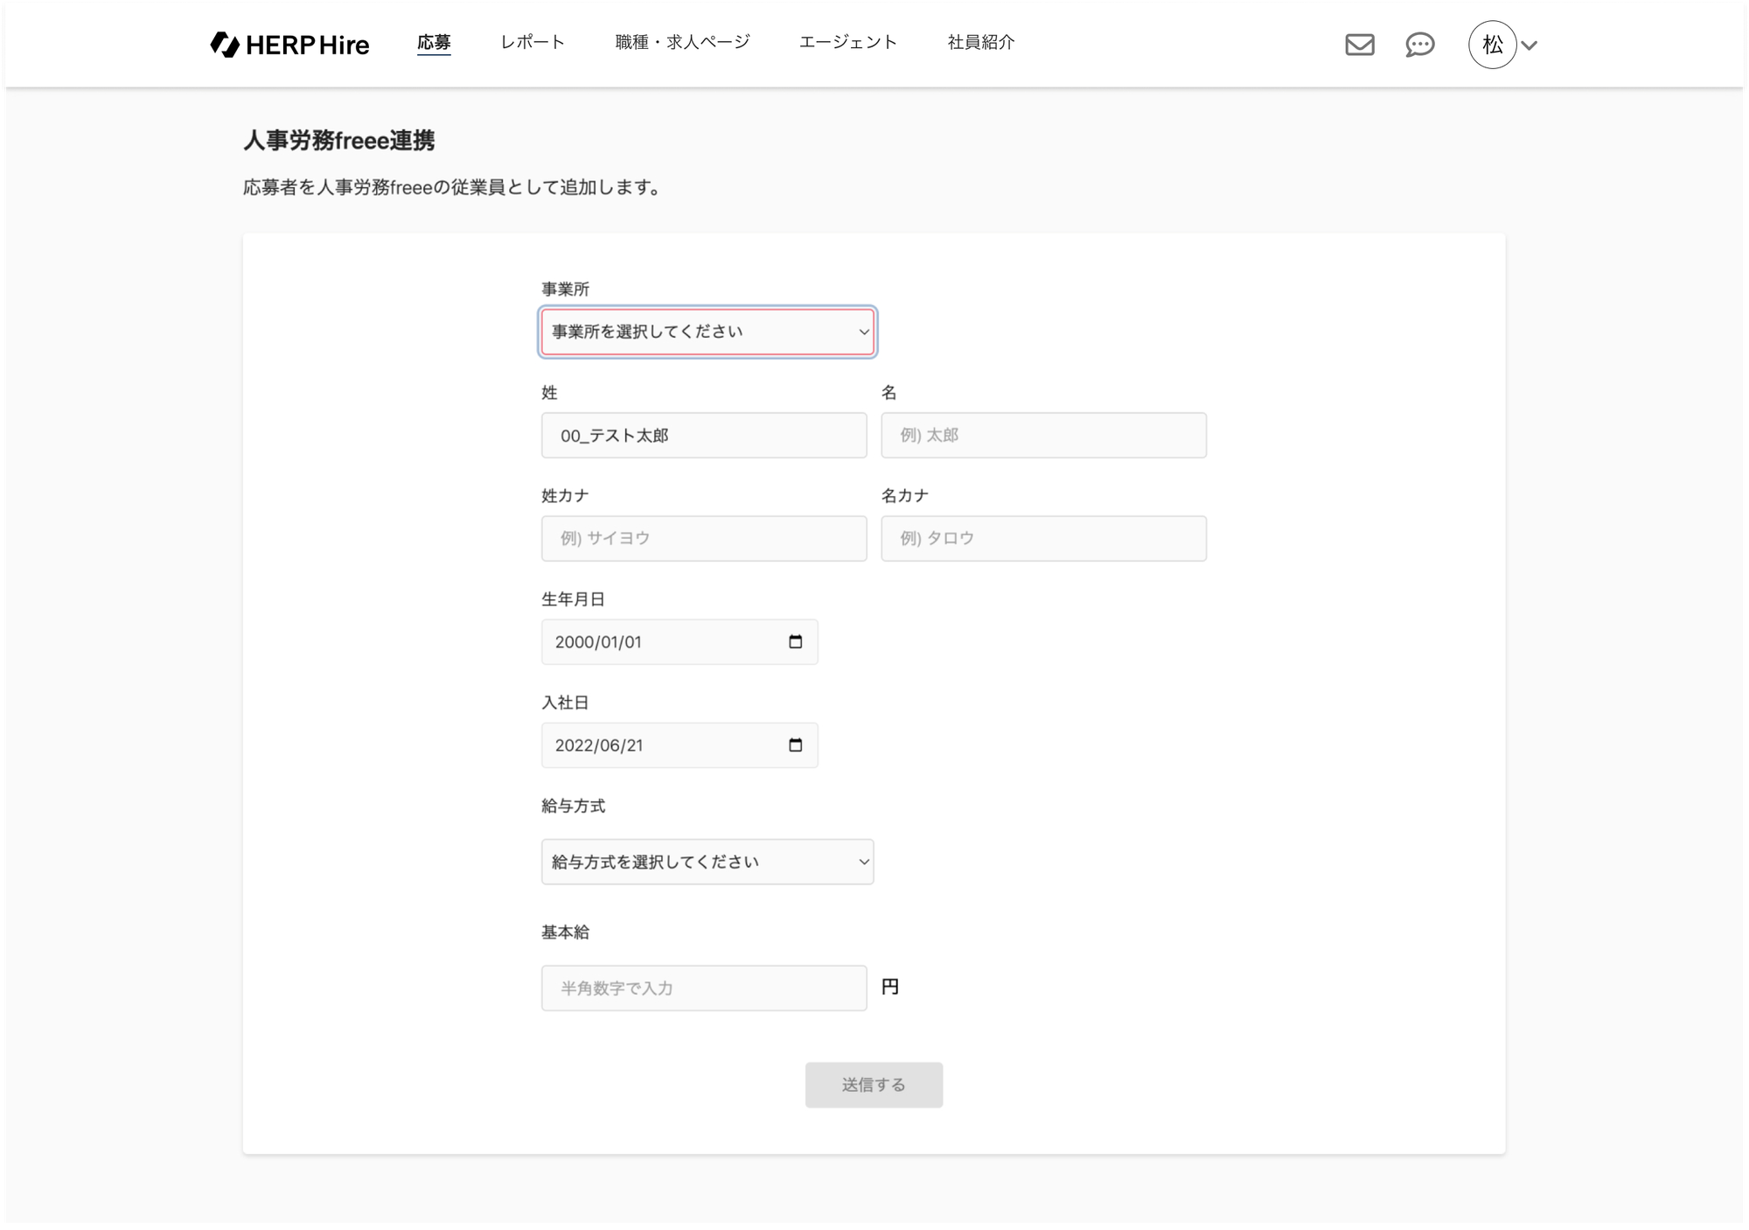Focus the 姓 field containing 00_テスト太郎
This screenshot has width=1749, height=1230.
click(703, 436)
